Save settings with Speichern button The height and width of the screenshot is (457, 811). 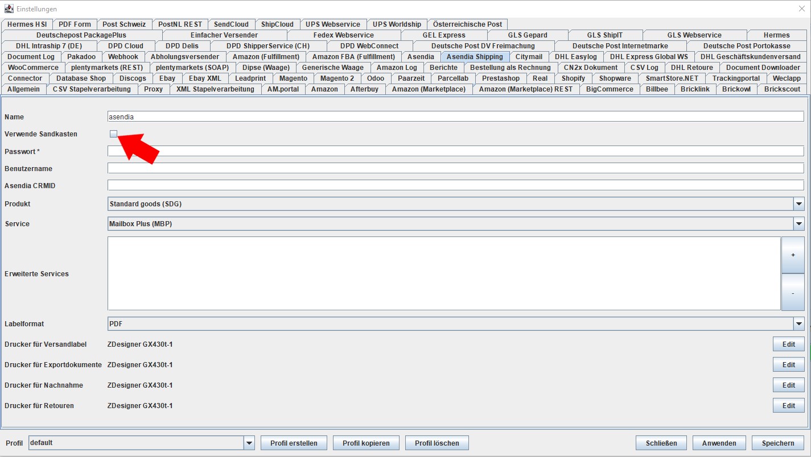[778, 443]
